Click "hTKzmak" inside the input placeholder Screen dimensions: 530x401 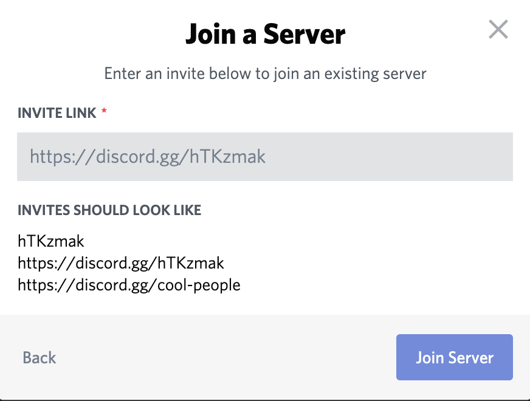tap(228, 157)
